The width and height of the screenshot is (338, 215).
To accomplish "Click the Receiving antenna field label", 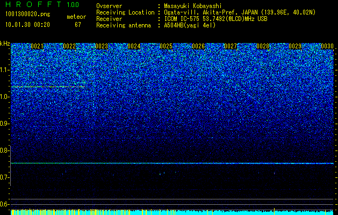I will (x=124, y=25).
